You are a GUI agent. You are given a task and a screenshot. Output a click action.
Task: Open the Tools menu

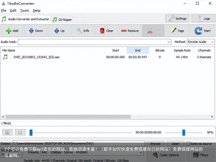click(x=25, y=11)
